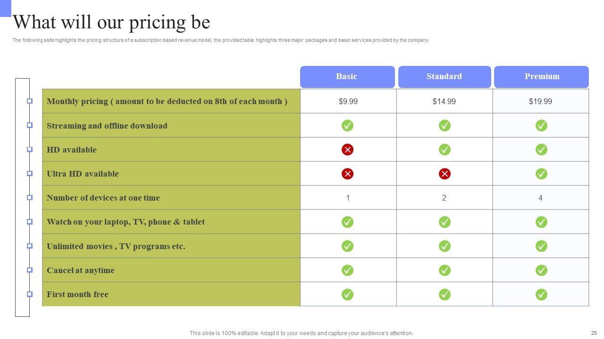Viewport: 604px width, 339px height.
Task: Click square bullet beside Monthly pricing row
Action: (x=30, y=101)
